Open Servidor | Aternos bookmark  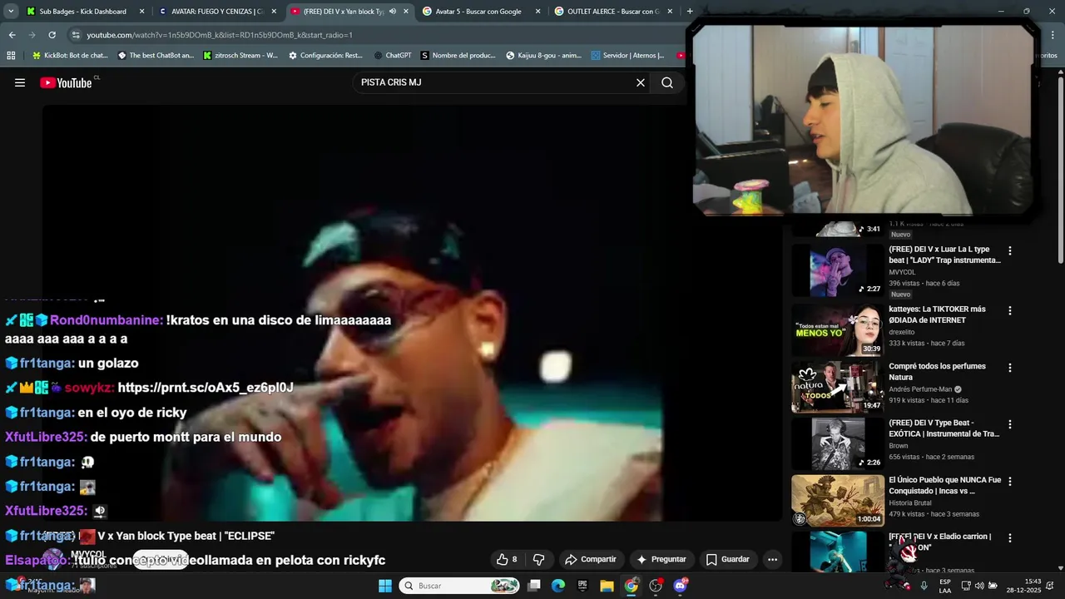click(627, 56)
